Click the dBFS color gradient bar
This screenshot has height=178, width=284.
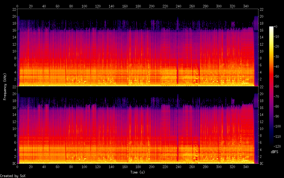coord(271,86)
